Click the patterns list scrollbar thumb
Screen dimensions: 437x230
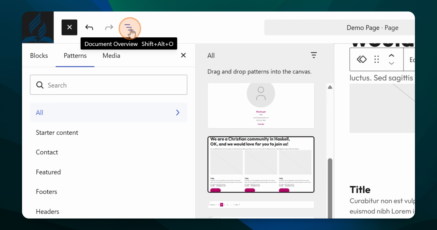[x=330, y=188]
